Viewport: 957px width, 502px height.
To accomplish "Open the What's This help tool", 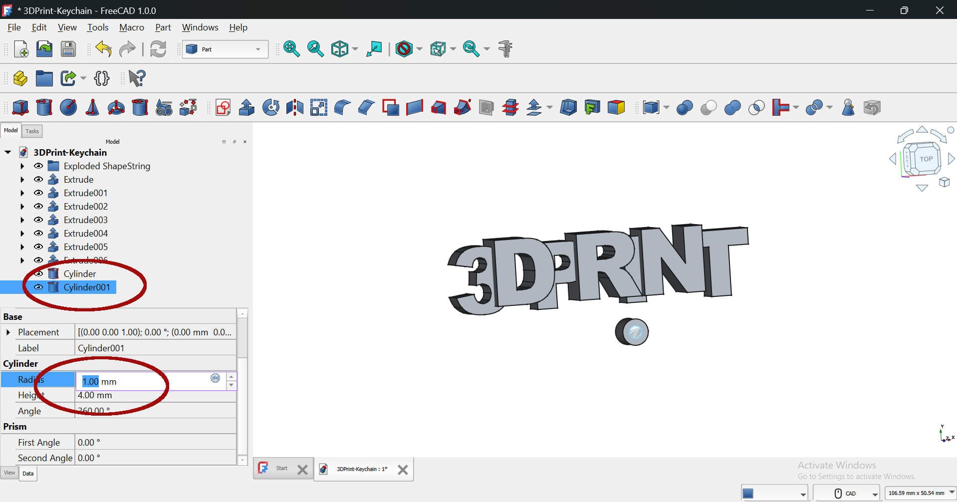I will [x=136, y=78].
